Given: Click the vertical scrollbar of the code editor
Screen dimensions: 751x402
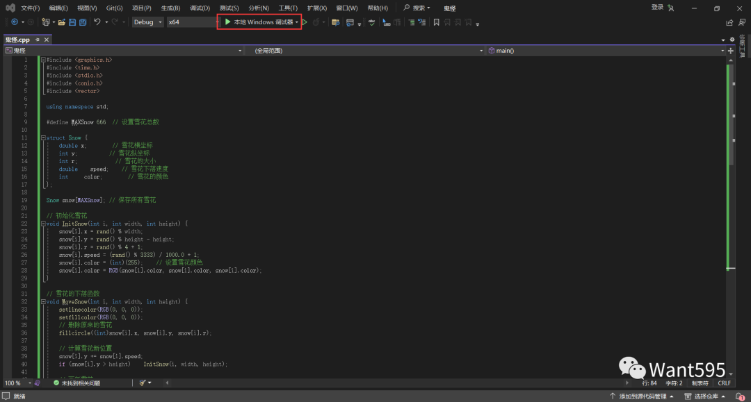Looking at the screenshot, I should tap(731, 208).
